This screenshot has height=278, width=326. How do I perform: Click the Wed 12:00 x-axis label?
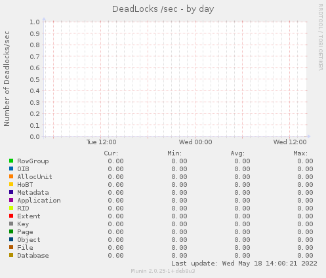click(x=290, y=142)
